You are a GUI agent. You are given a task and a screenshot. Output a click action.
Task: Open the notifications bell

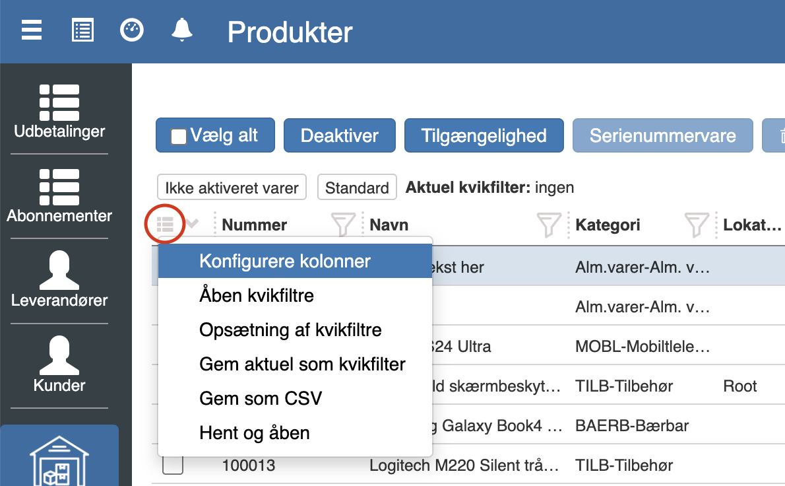(x=182, y=30)
